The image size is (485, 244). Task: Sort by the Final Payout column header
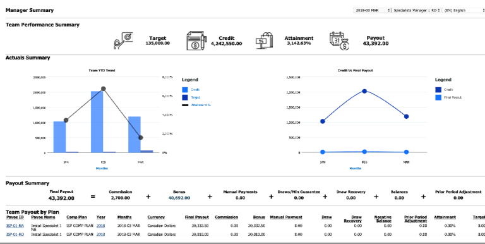(197, 217)
